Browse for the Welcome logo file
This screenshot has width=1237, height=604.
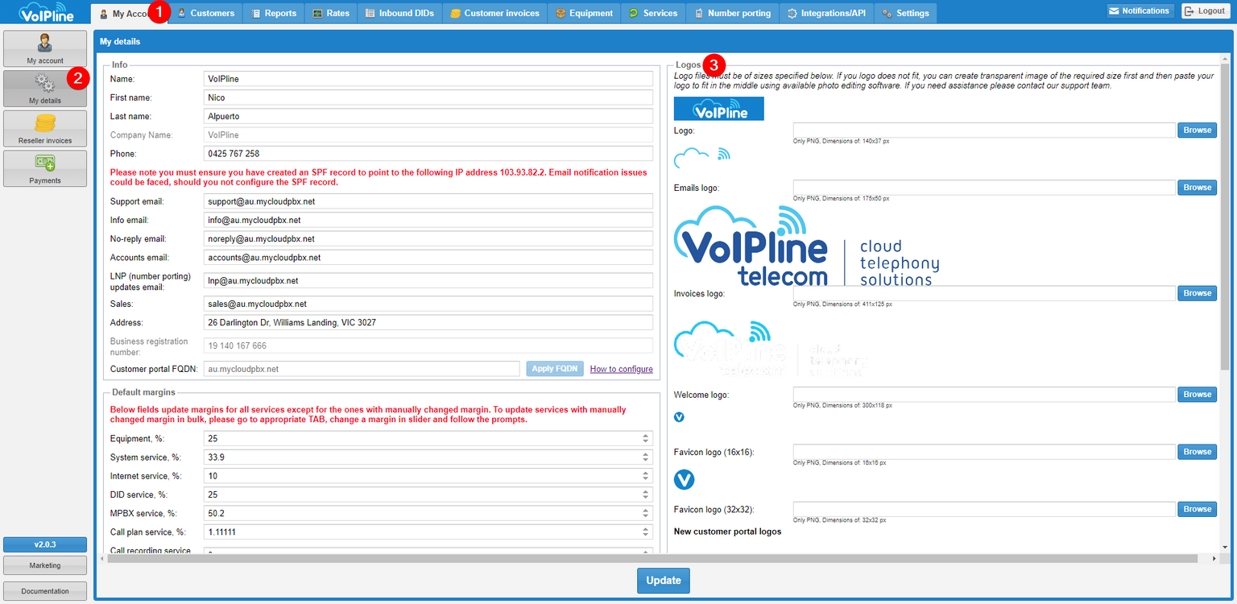[x=1197, y=395]
